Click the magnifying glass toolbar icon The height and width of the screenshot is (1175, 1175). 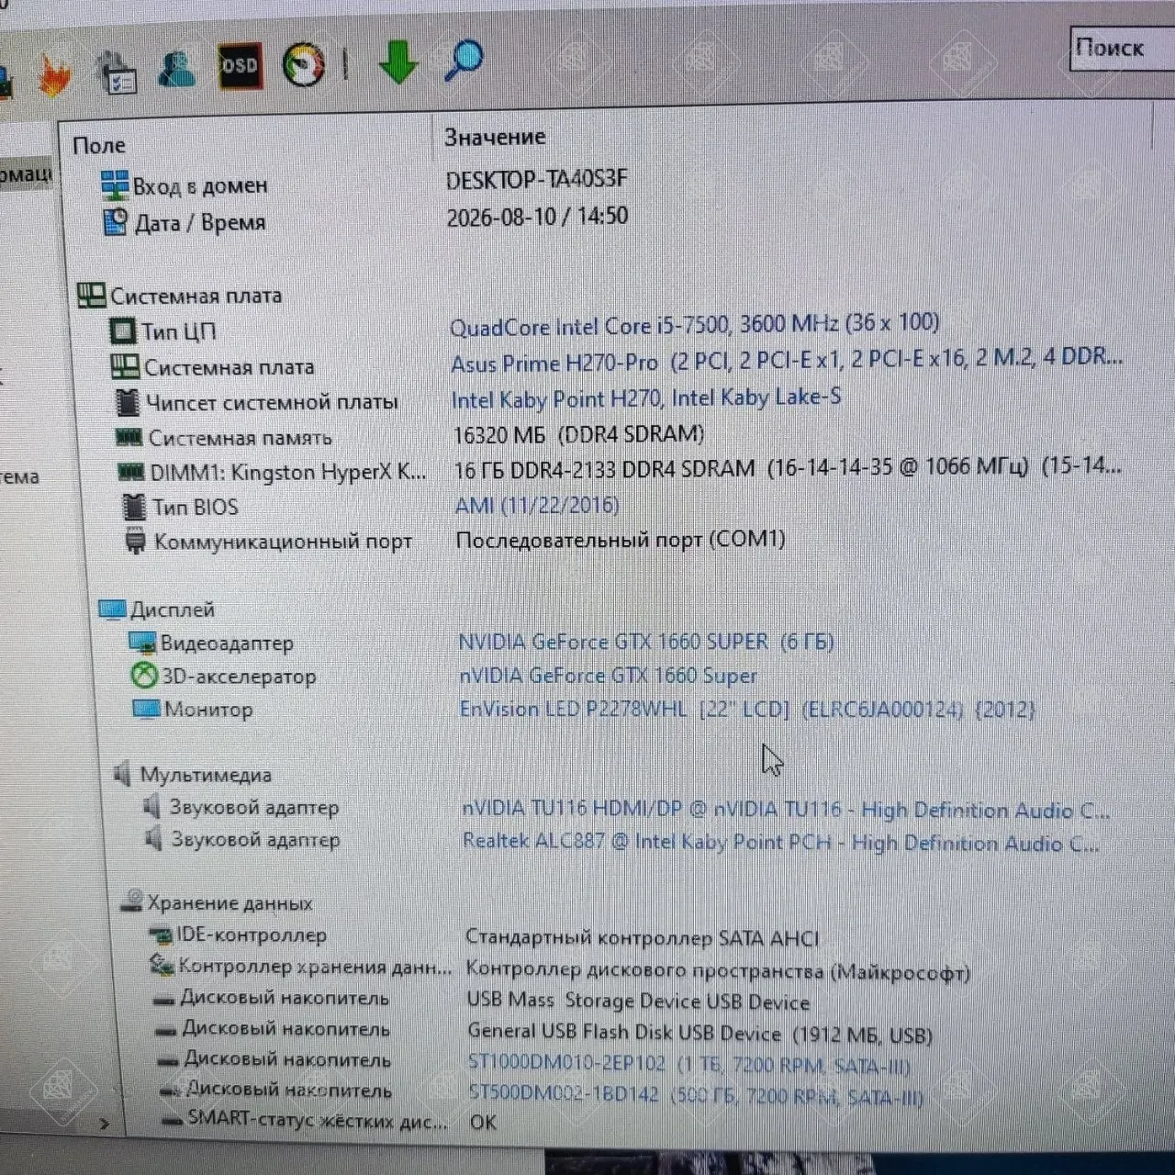pyautogui.click(x=464, y=61)
